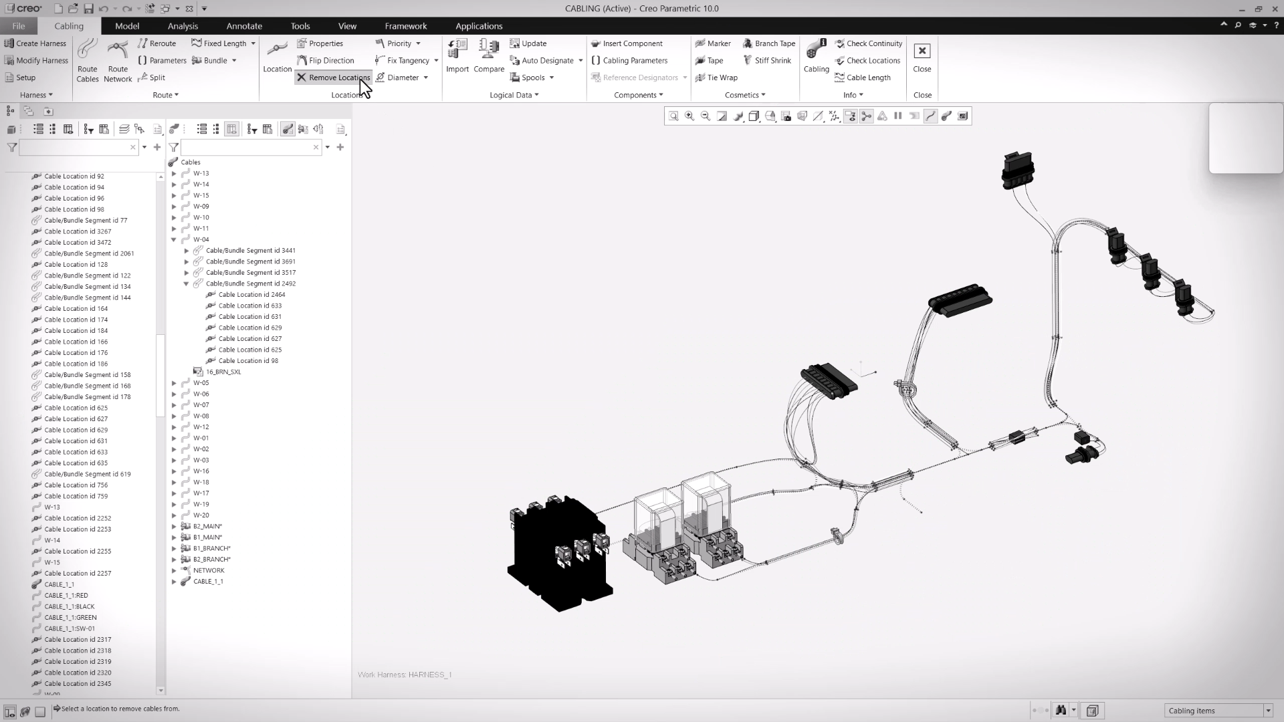Viewport: 1284px width, 722px height.
Task: Switch to the Annotate ribbon tab
Action: 244,26
